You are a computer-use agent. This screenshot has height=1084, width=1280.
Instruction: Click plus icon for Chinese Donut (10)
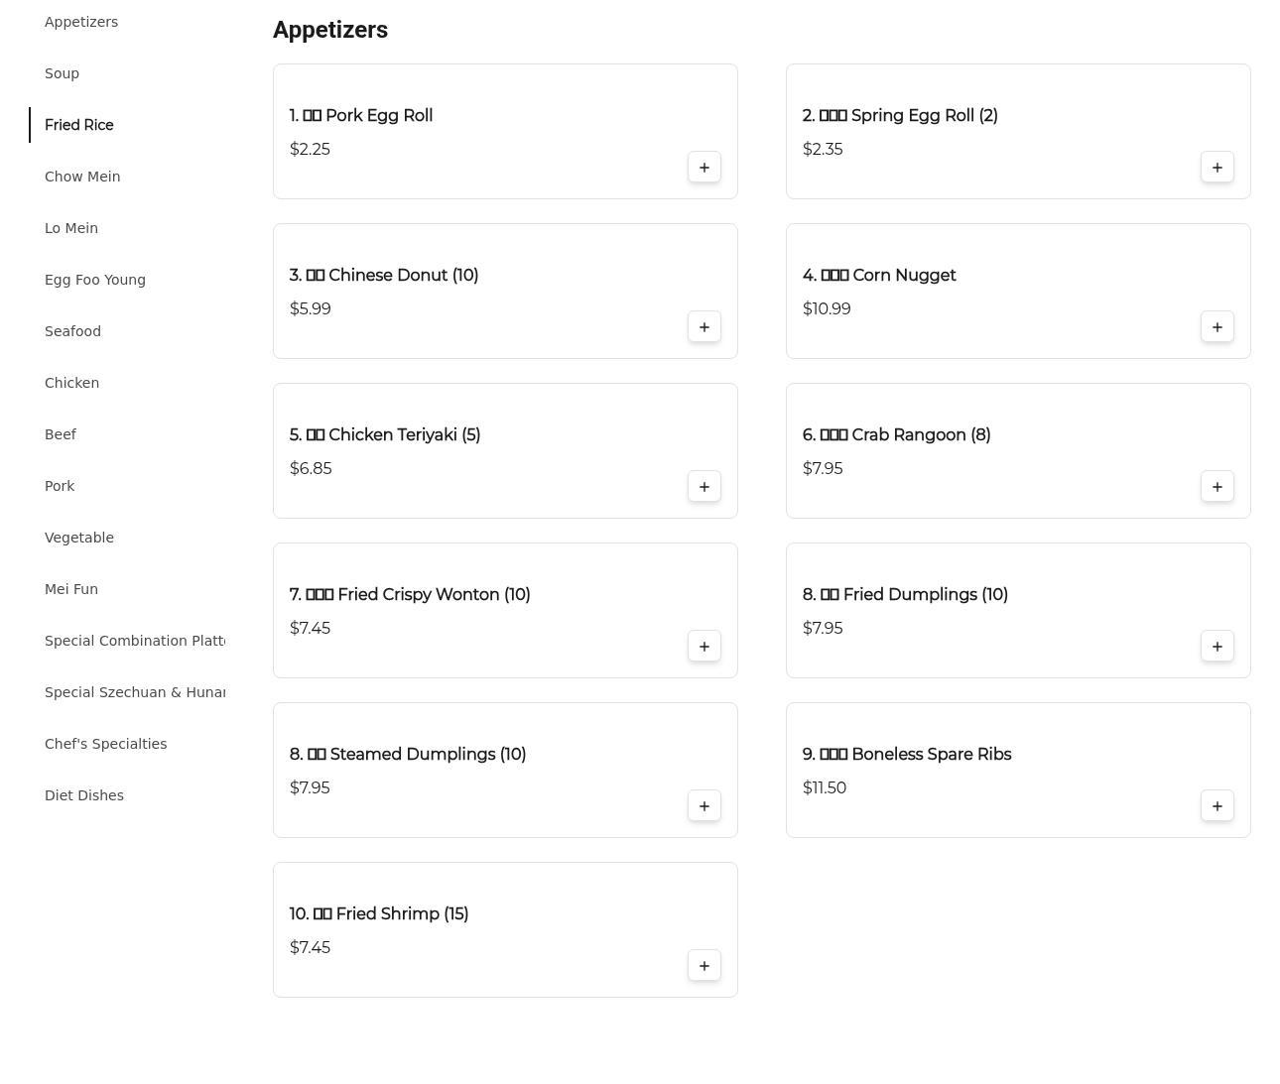[704, 327]
